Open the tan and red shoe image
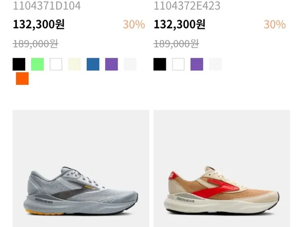303x227 pixels. (222, 169)
